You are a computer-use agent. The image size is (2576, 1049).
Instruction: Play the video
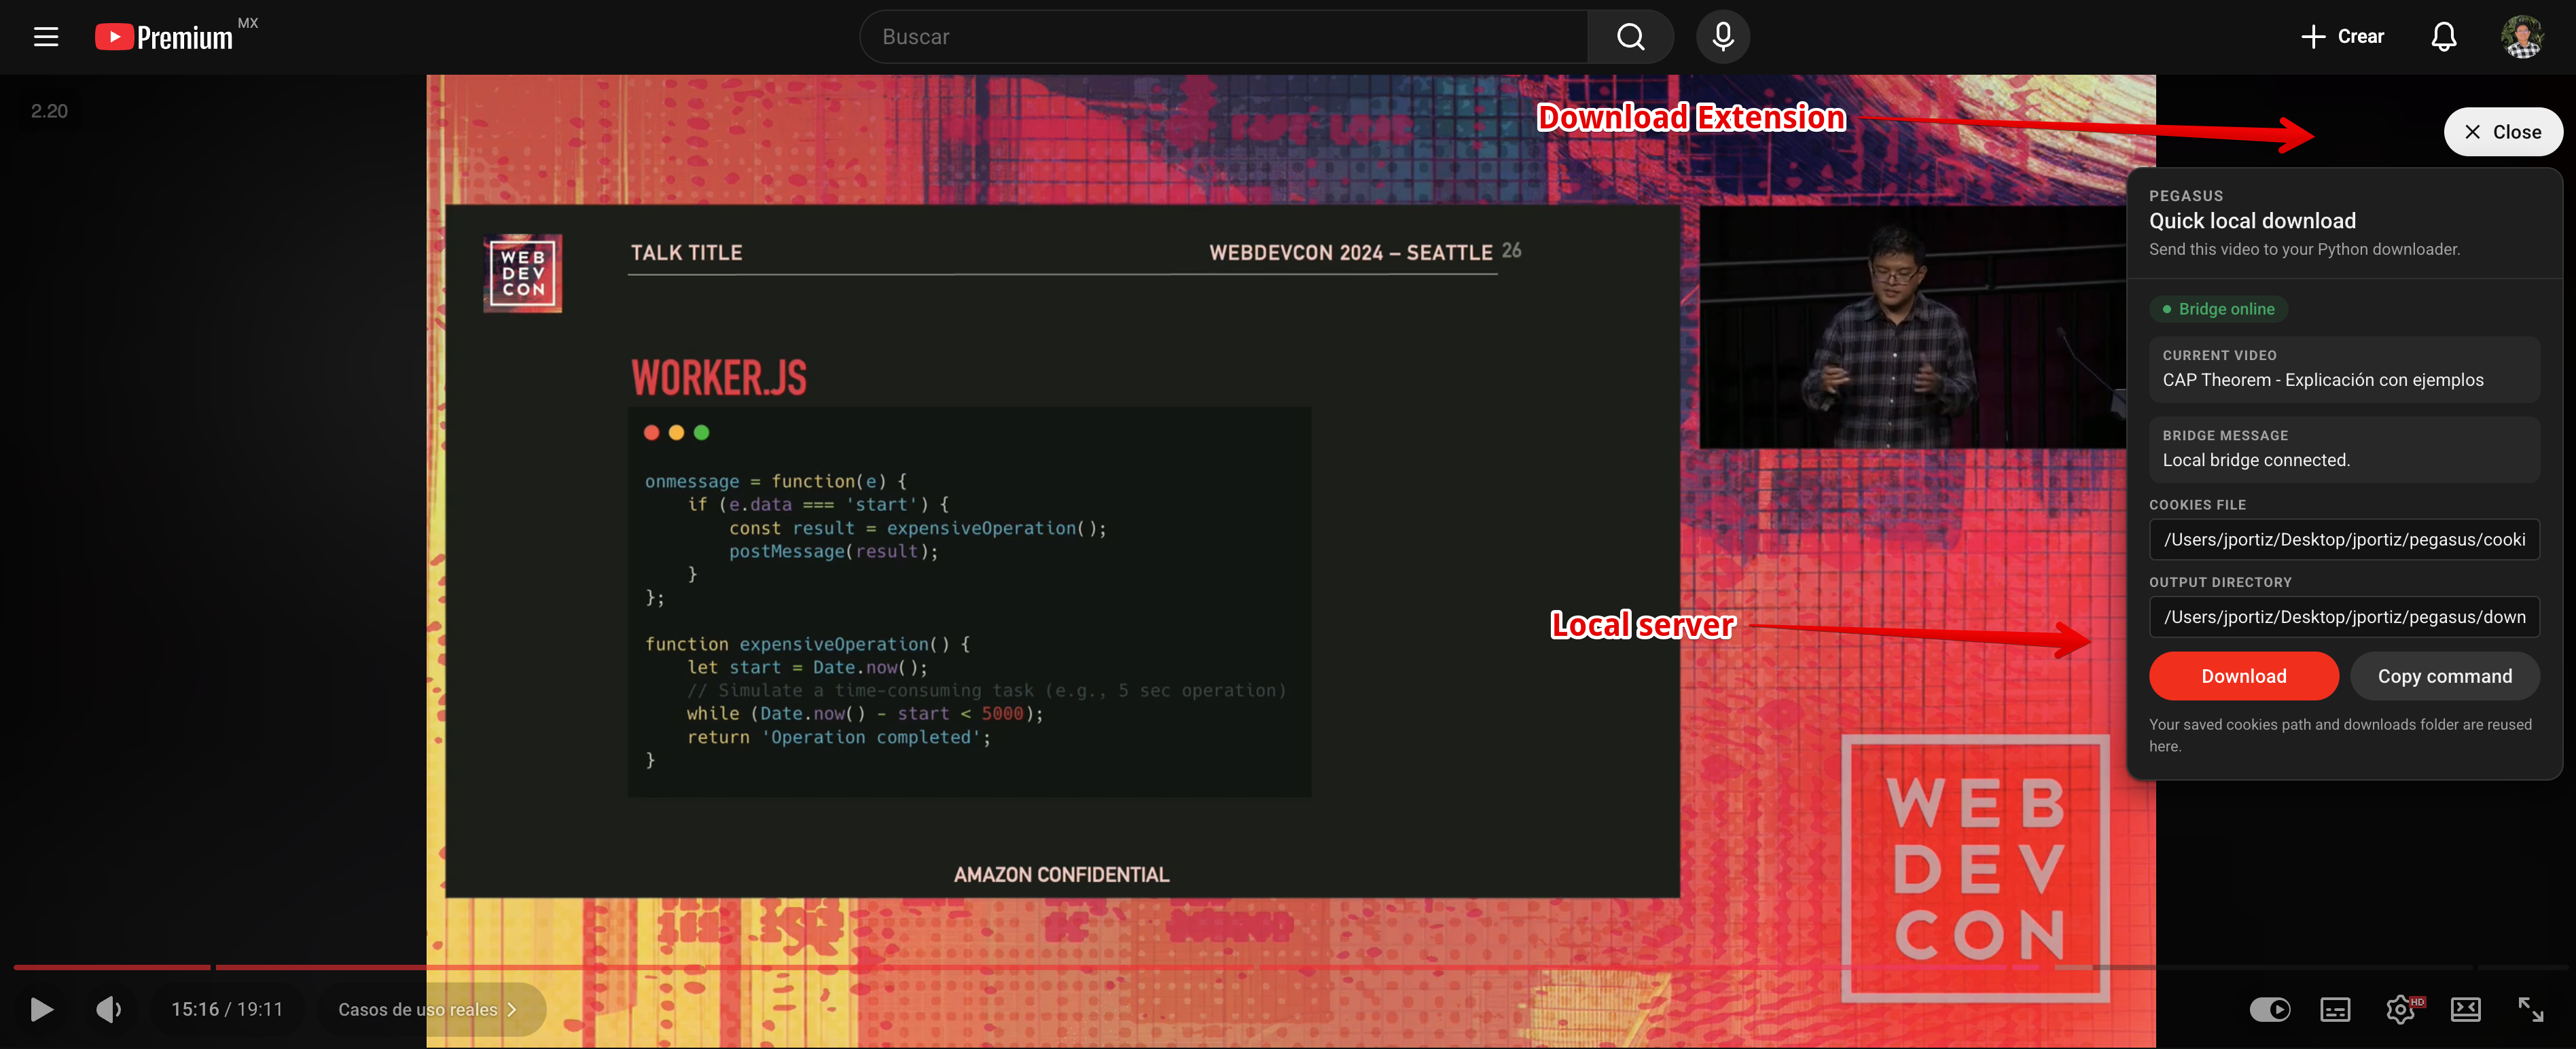click(x=41, y=1009)
